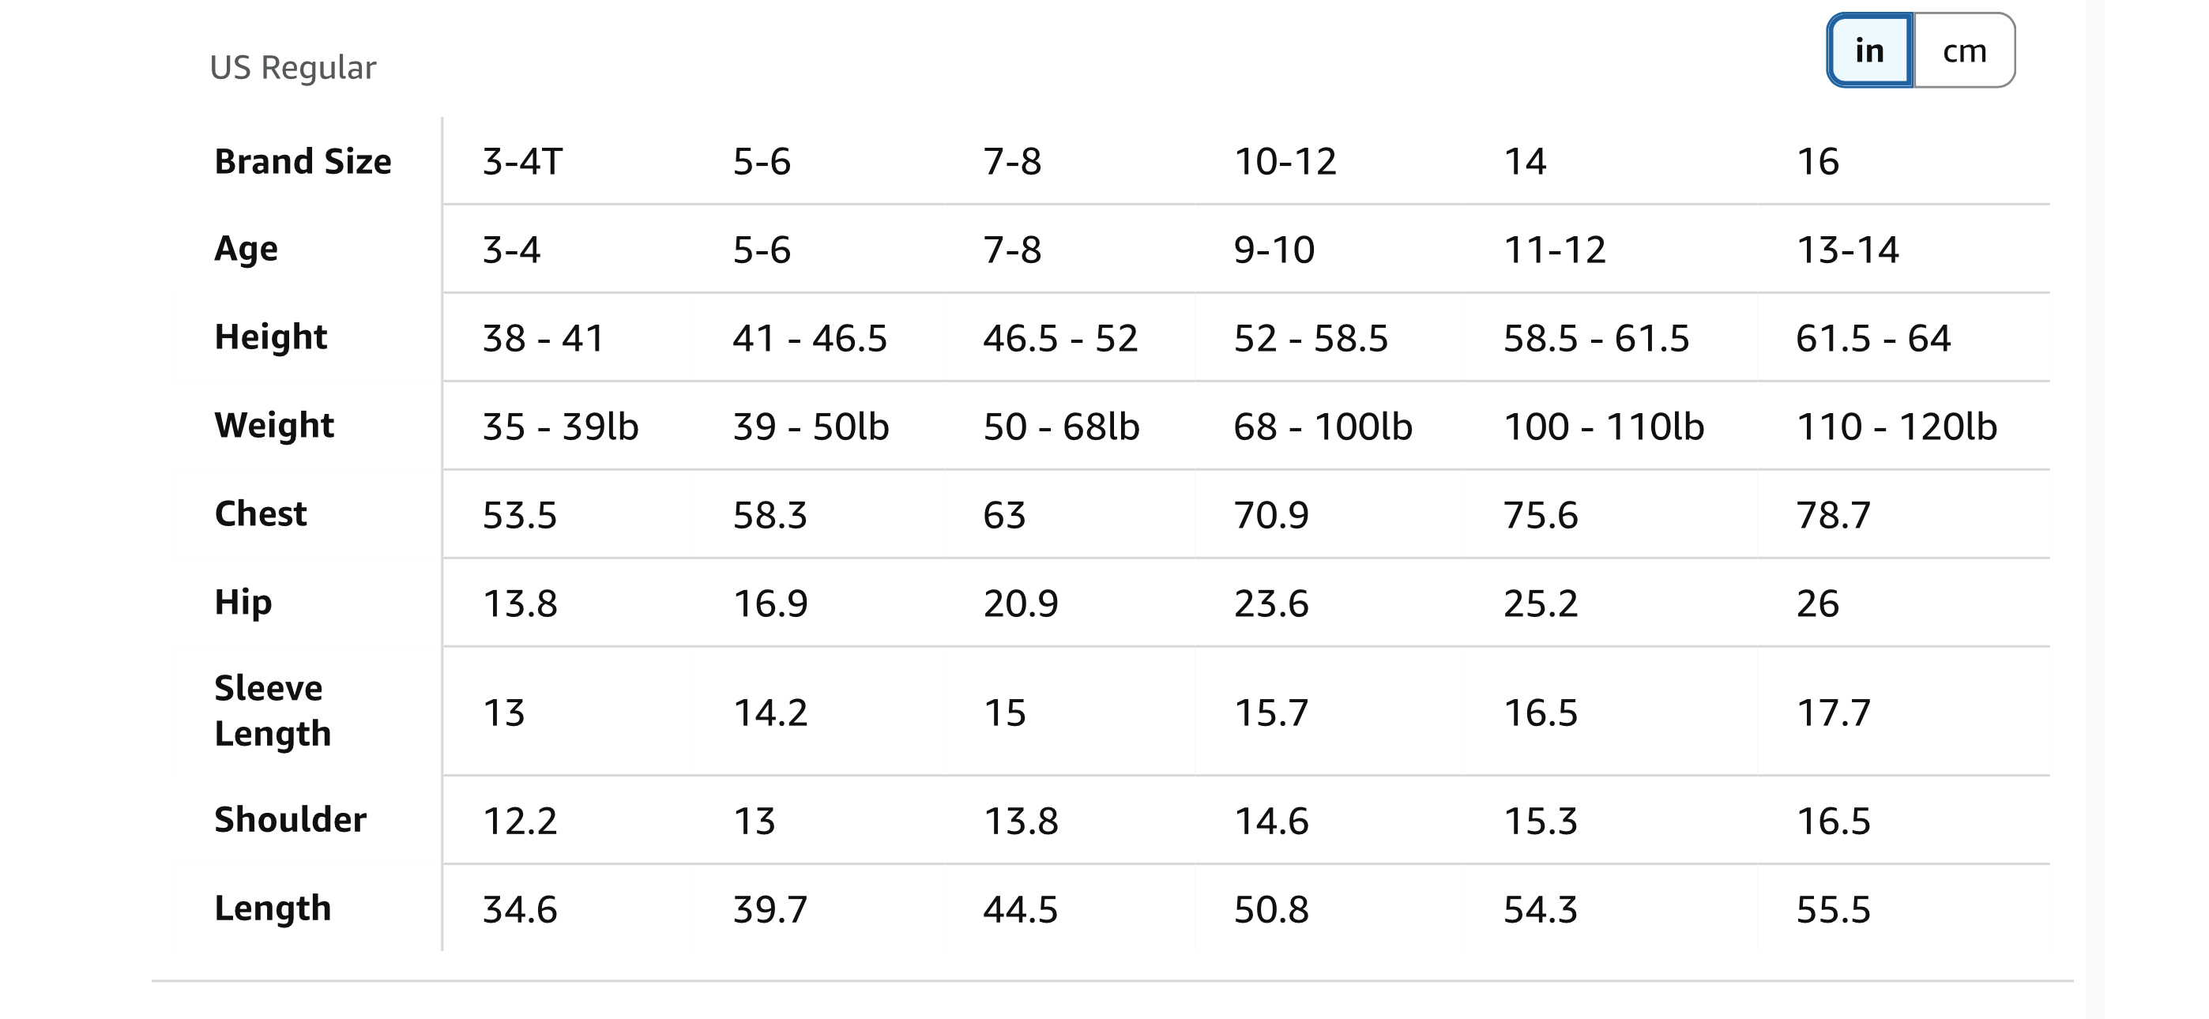Select the 10-12 brand size cell
Screen dimensions: 2209x1019
click(1285, 161)
